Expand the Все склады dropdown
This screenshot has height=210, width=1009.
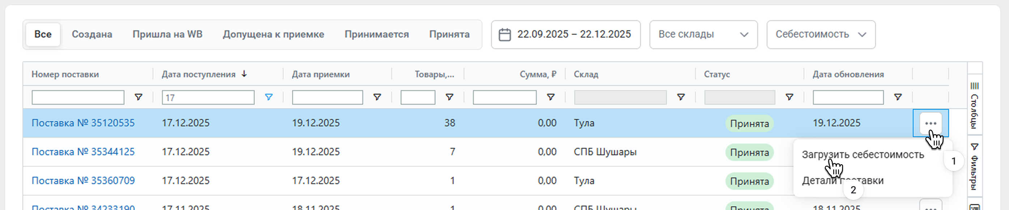pos(703,34)
